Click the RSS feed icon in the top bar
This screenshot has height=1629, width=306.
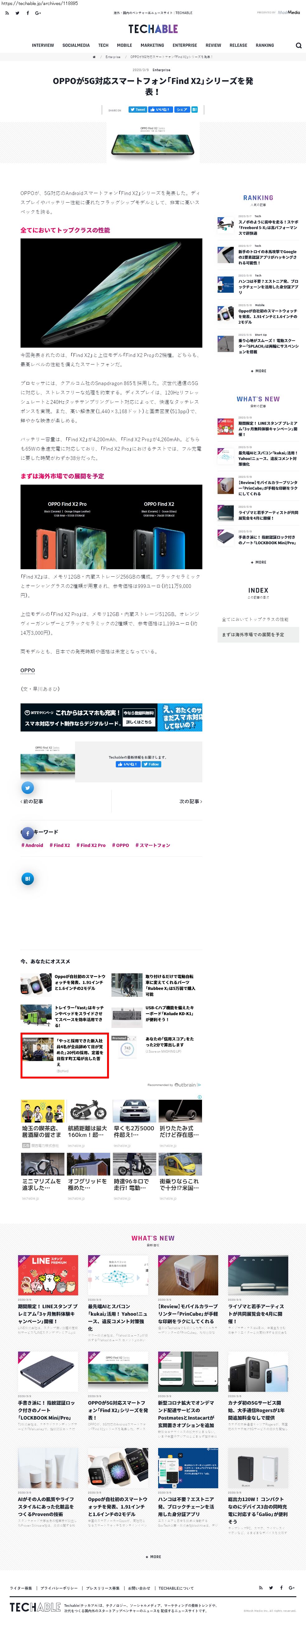7,13
